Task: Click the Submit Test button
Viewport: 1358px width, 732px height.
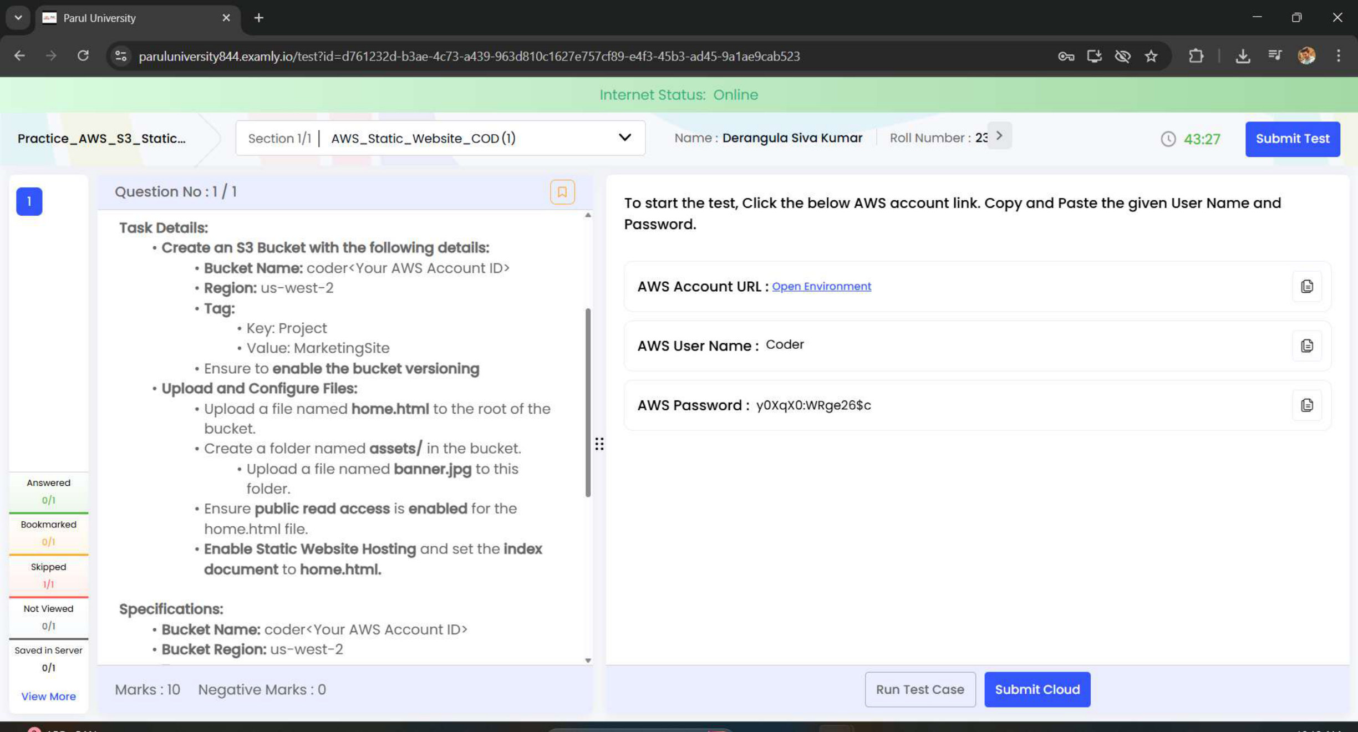Action: click(1292, 139)
